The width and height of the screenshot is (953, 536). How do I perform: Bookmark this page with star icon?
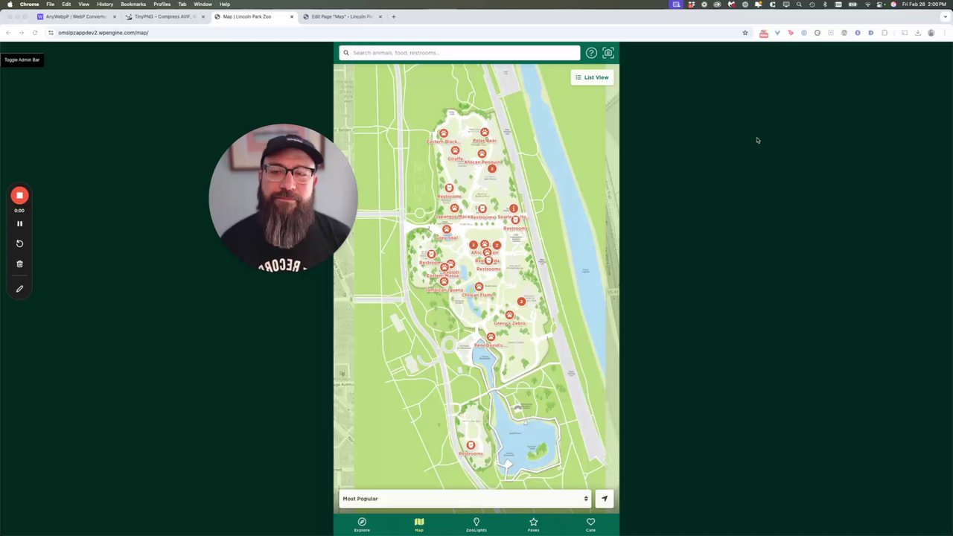tap(745, 33)
